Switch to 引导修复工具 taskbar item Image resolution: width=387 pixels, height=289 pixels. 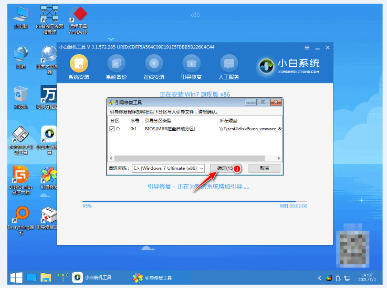click(x=152, y=277)
